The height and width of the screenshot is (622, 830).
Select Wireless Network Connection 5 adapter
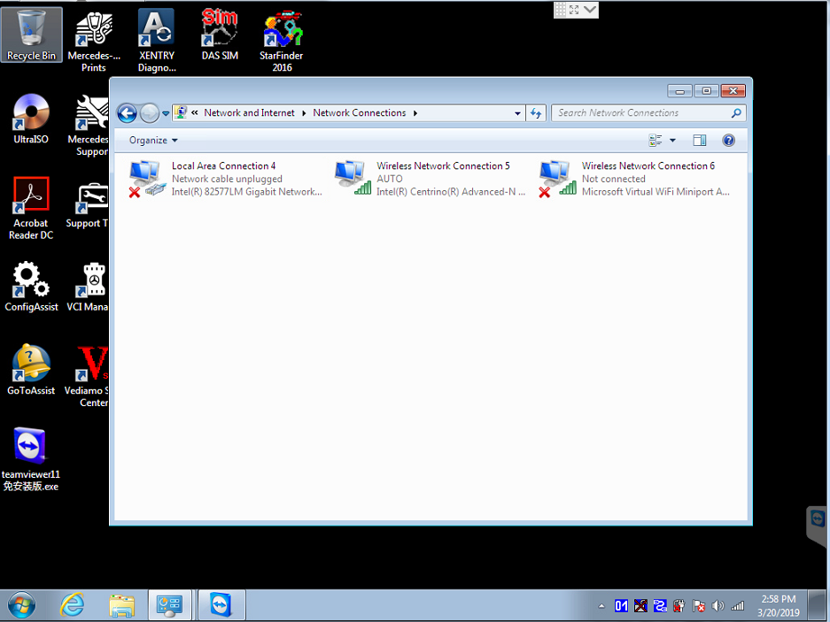click(430, 179)
